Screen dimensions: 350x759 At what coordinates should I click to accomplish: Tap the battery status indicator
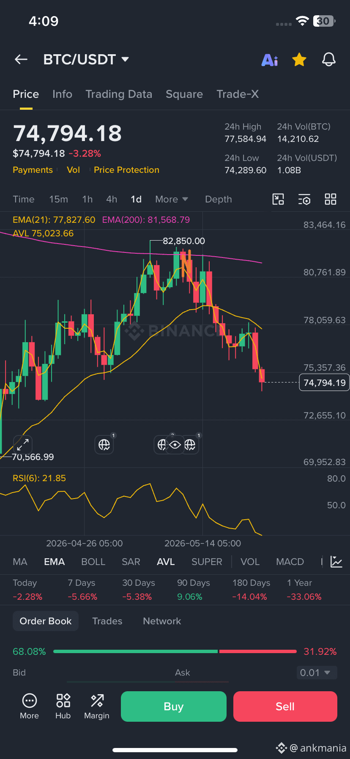click(324, 21)
